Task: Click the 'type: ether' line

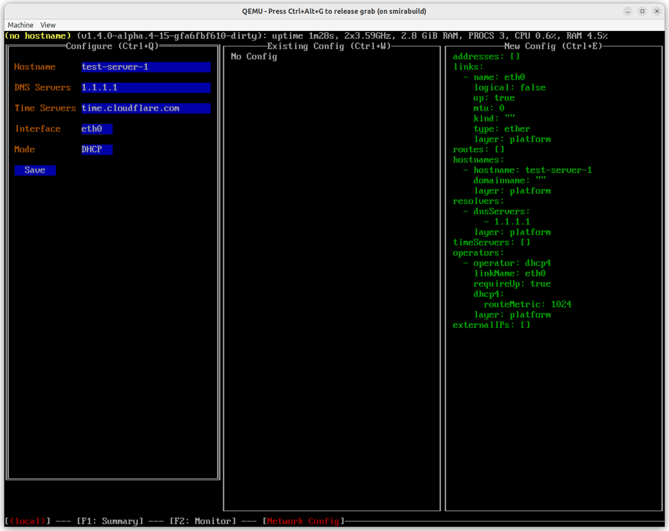Action: 502,129
